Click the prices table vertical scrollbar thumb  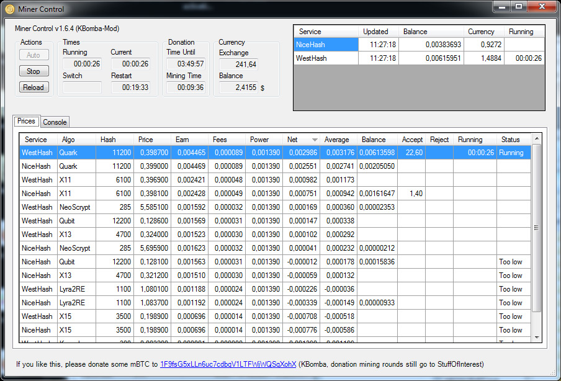click(x=536, y=228)
